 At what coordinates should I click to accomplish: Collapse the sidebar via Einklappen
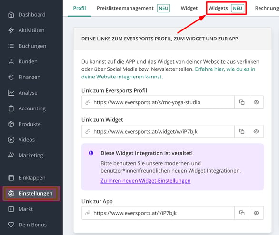point(27,178)
